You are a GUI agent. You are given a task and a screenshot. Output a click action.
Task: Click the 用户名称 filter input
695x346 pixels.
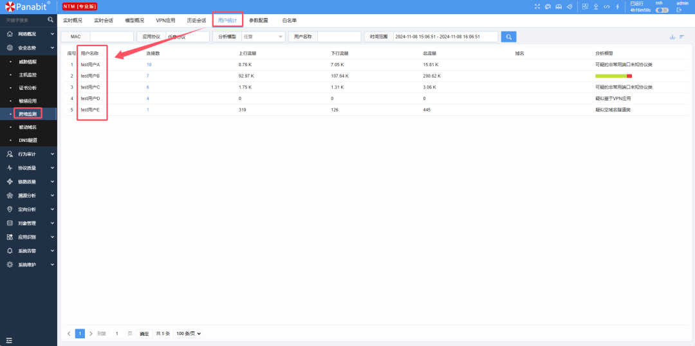point(340,37)
